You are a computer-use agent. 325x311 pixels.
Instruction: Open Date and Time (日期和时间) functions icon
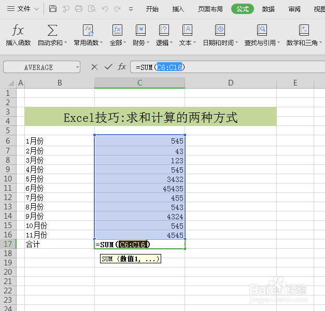pyautogui.click(x=220, y=30)
